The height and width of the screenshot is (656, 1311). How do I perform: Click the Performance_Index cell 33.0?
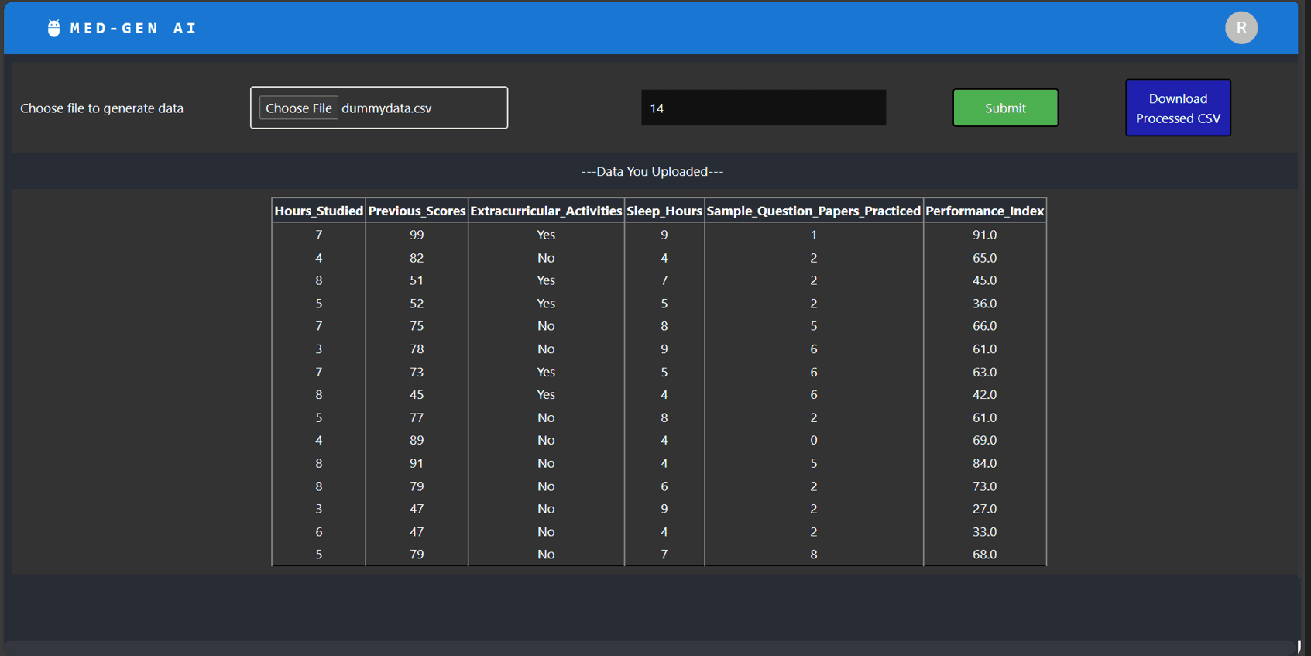pos(984,532)
